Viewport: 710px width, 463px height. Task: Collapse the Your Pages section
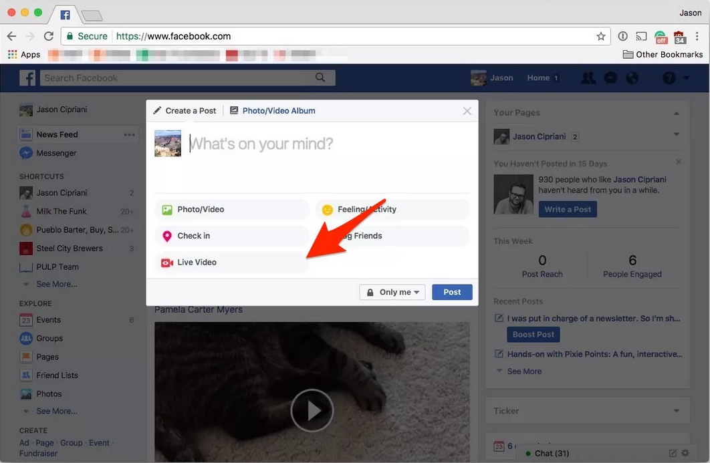coord(677,112)
